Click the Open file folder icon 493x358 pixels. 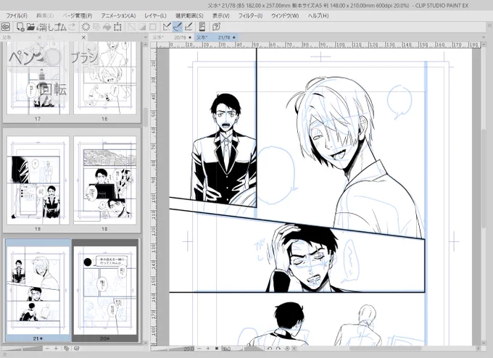[x=30, y=27]
